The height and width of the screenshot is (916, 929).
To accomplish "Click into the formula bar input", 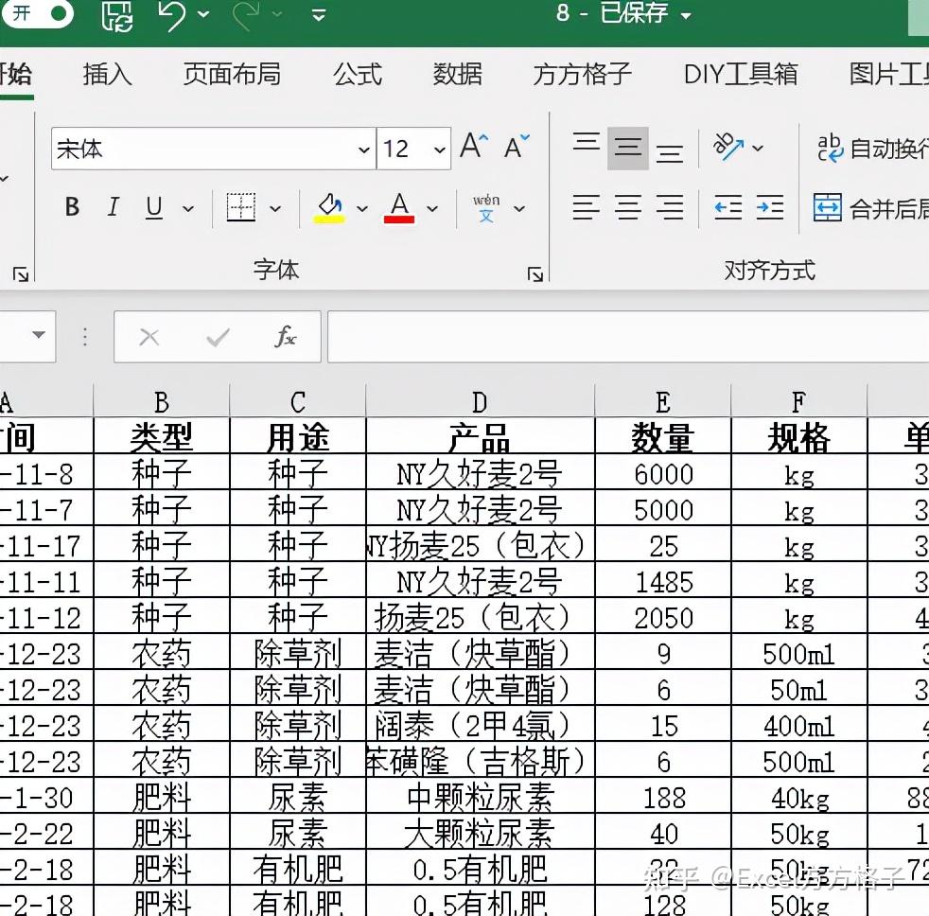I will click(628, 337).
